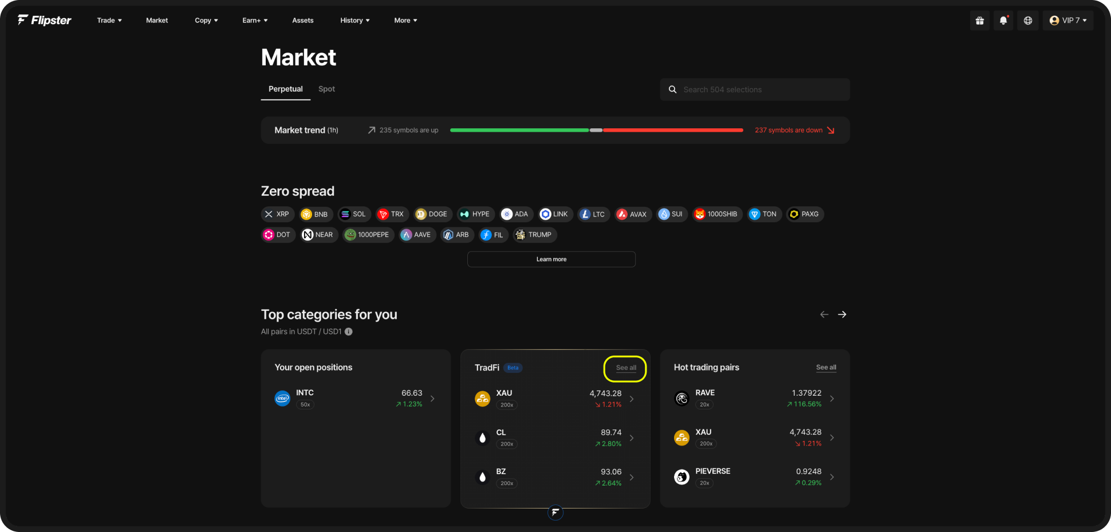Screen dimensions: 1111x532
Task: Click the green segment of market trend bar
Action: (x=519, y=131)
